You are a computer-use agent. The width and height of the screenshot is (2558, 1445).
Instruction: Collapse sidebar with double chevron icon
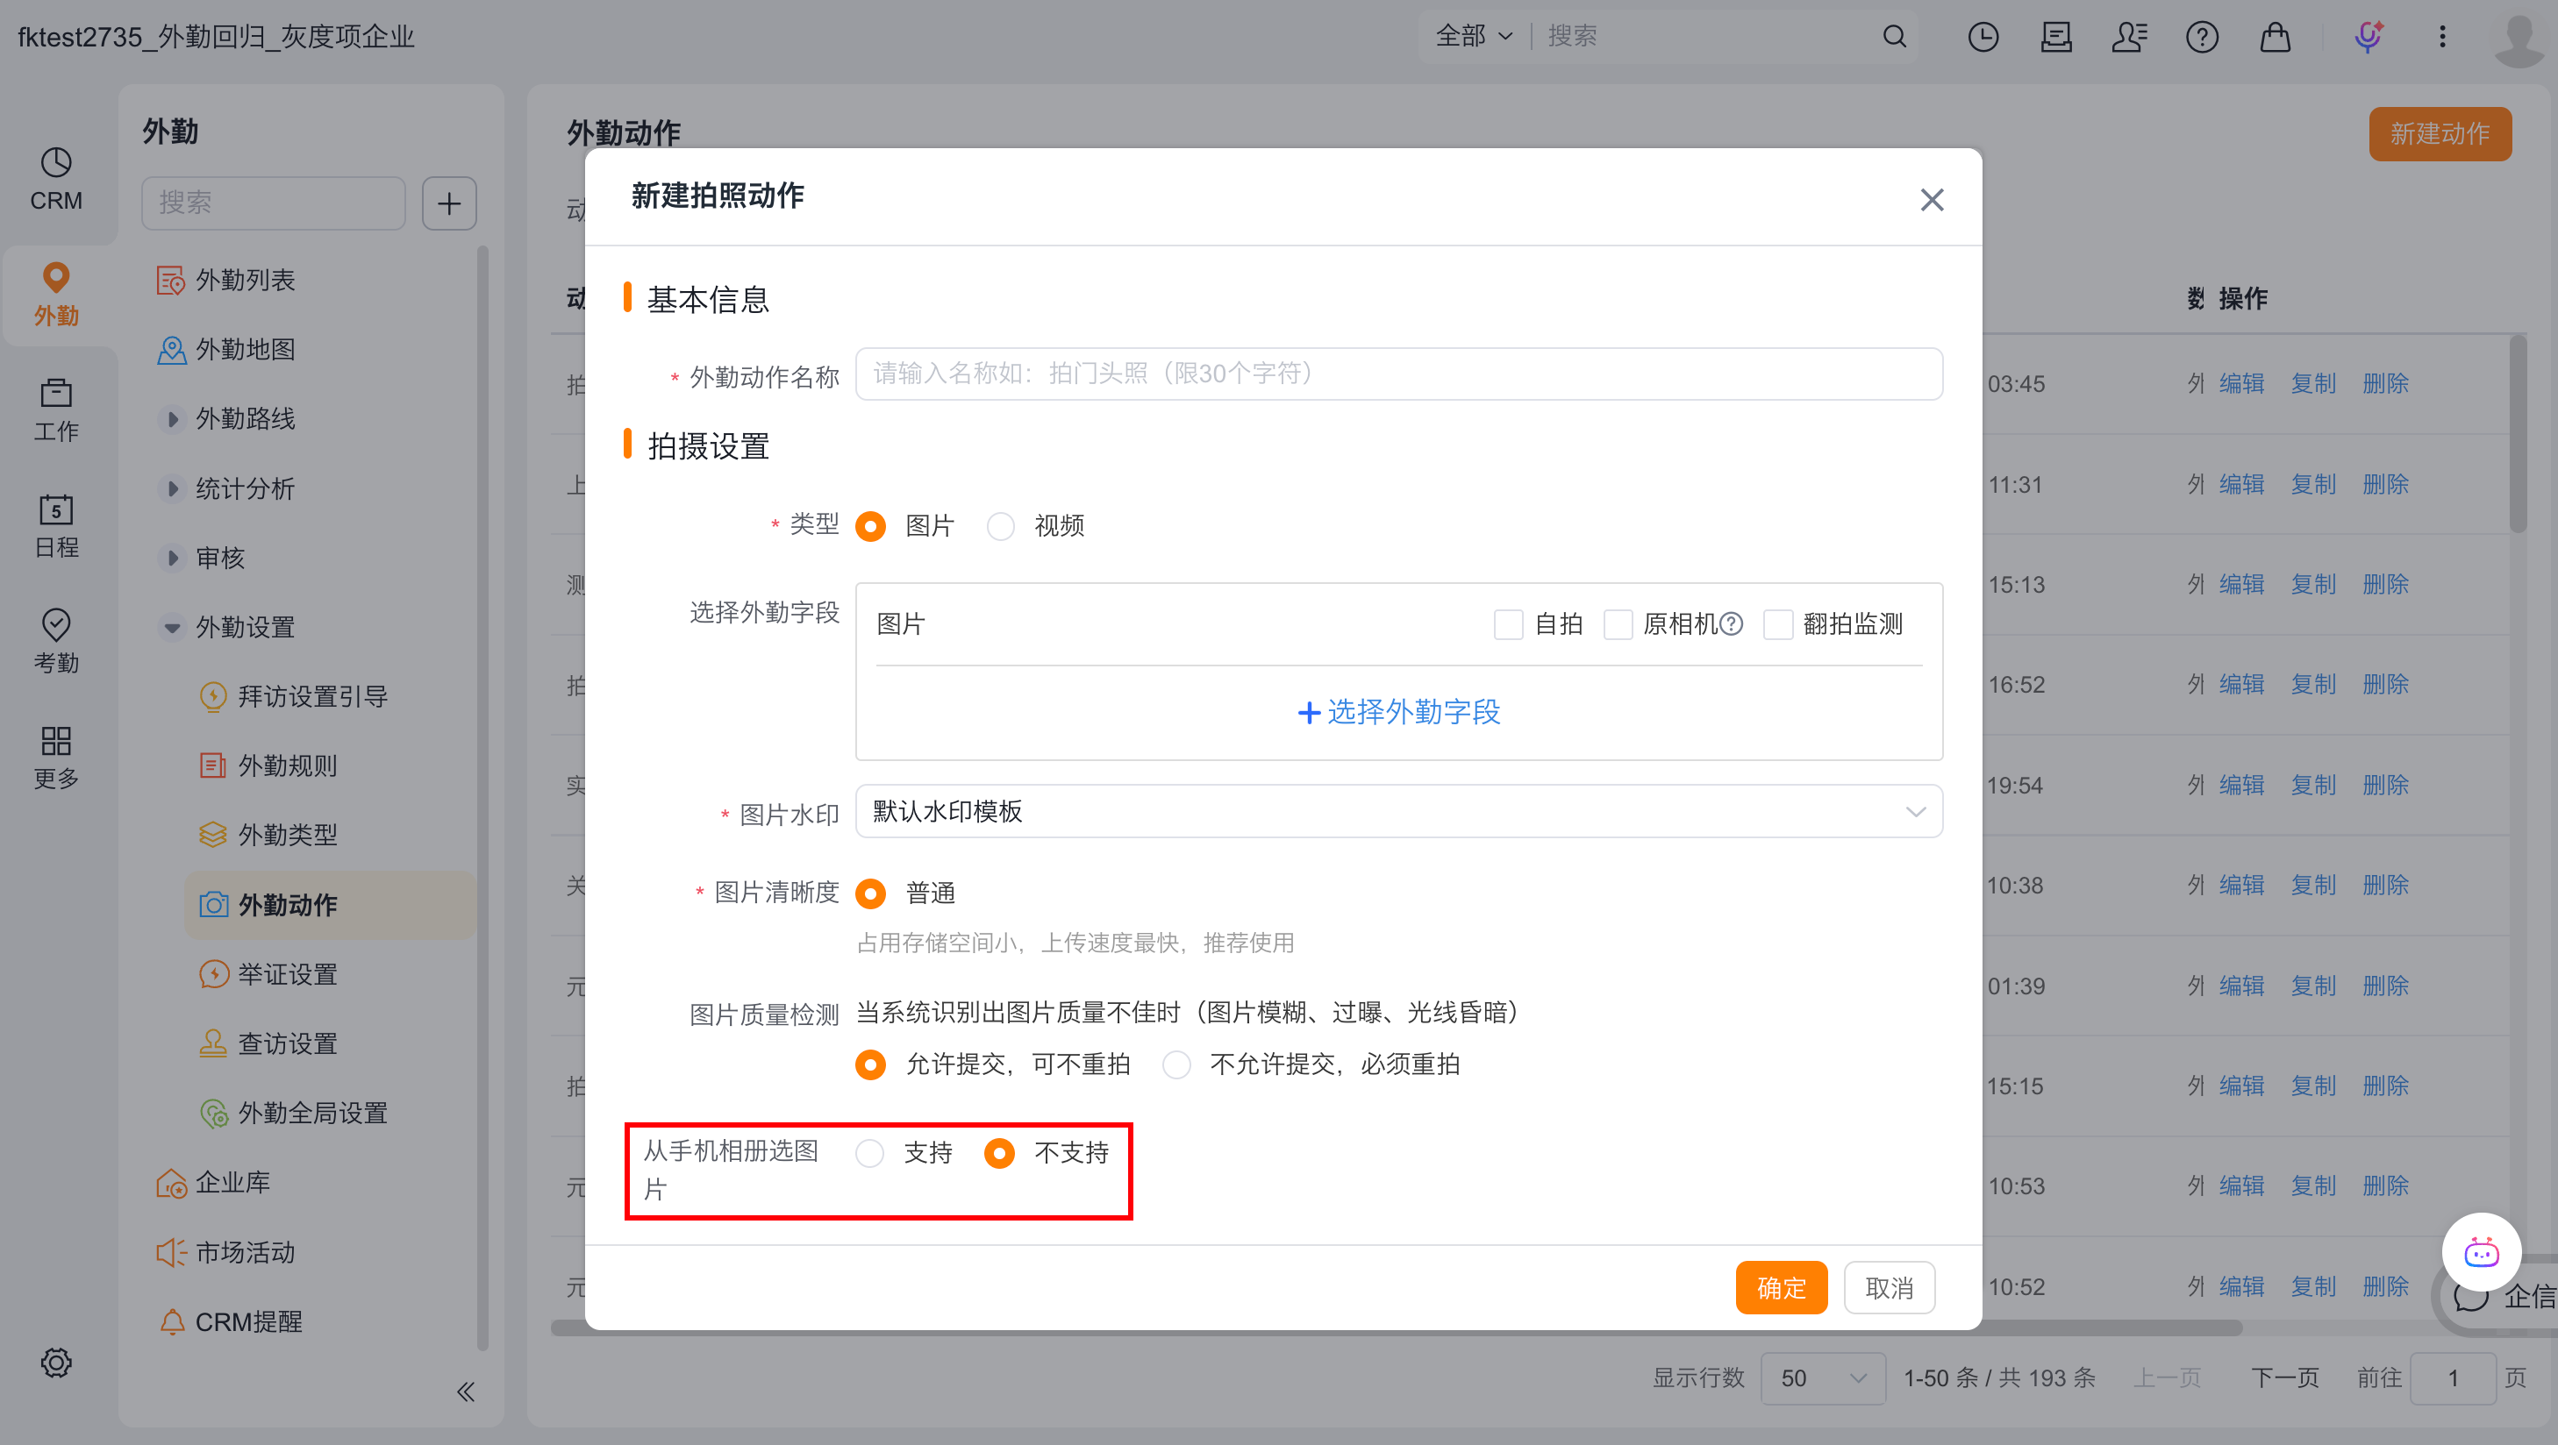click(465, 1392)
